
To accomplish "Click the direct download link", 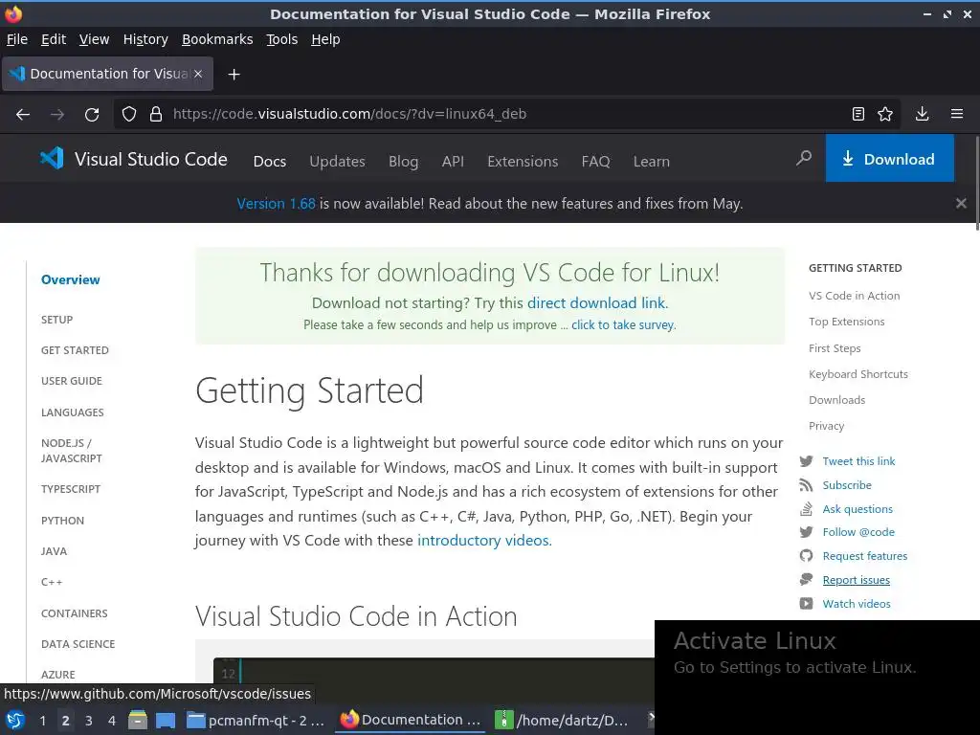I will (x=597, y=303).
